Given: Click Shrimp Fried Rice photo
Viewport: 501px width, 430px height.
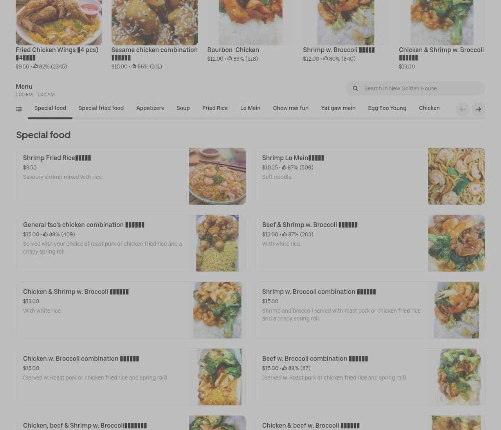Looking at the screenshot, I should pos(217,176).
